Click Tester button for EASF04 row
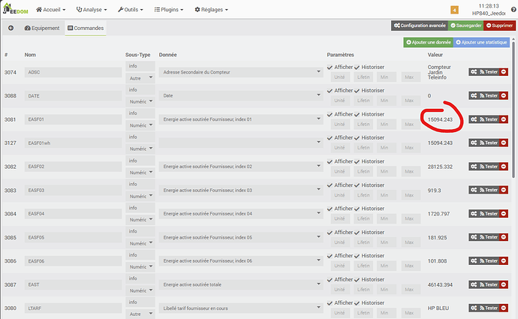Screen dimensions: 518x319 click(x=489, y=214)
